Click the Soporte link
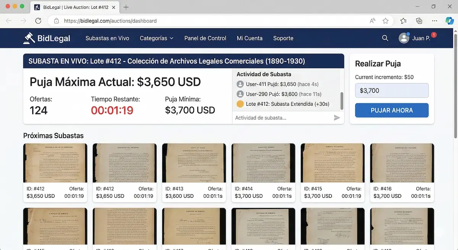Image resolution: width=458 pixels, height=250 pixels. (283, 38)
